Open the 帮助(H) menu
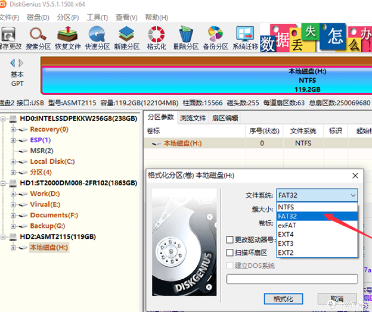The image size is (372, 312). (157, 18)
